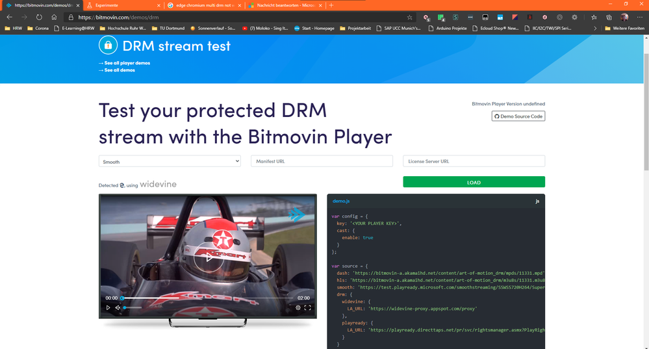Open the teal S extension

click(x=455, y=18)
